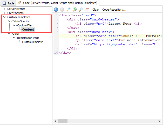Click the horizontal scrollbar thumb under the code
Viewport: 163px width, 125px height.
[x=63, y=121]
